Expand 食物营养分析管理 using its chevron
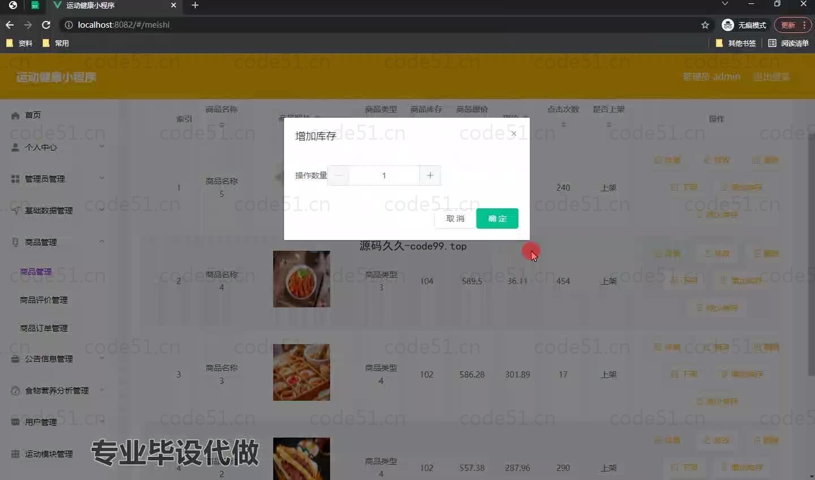 click(x=102, y=390)
